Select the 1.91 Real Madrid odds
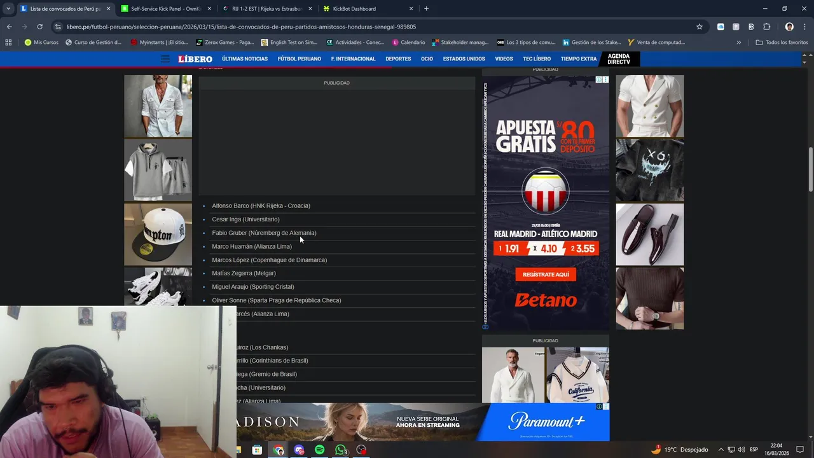 tap(511, 249)
